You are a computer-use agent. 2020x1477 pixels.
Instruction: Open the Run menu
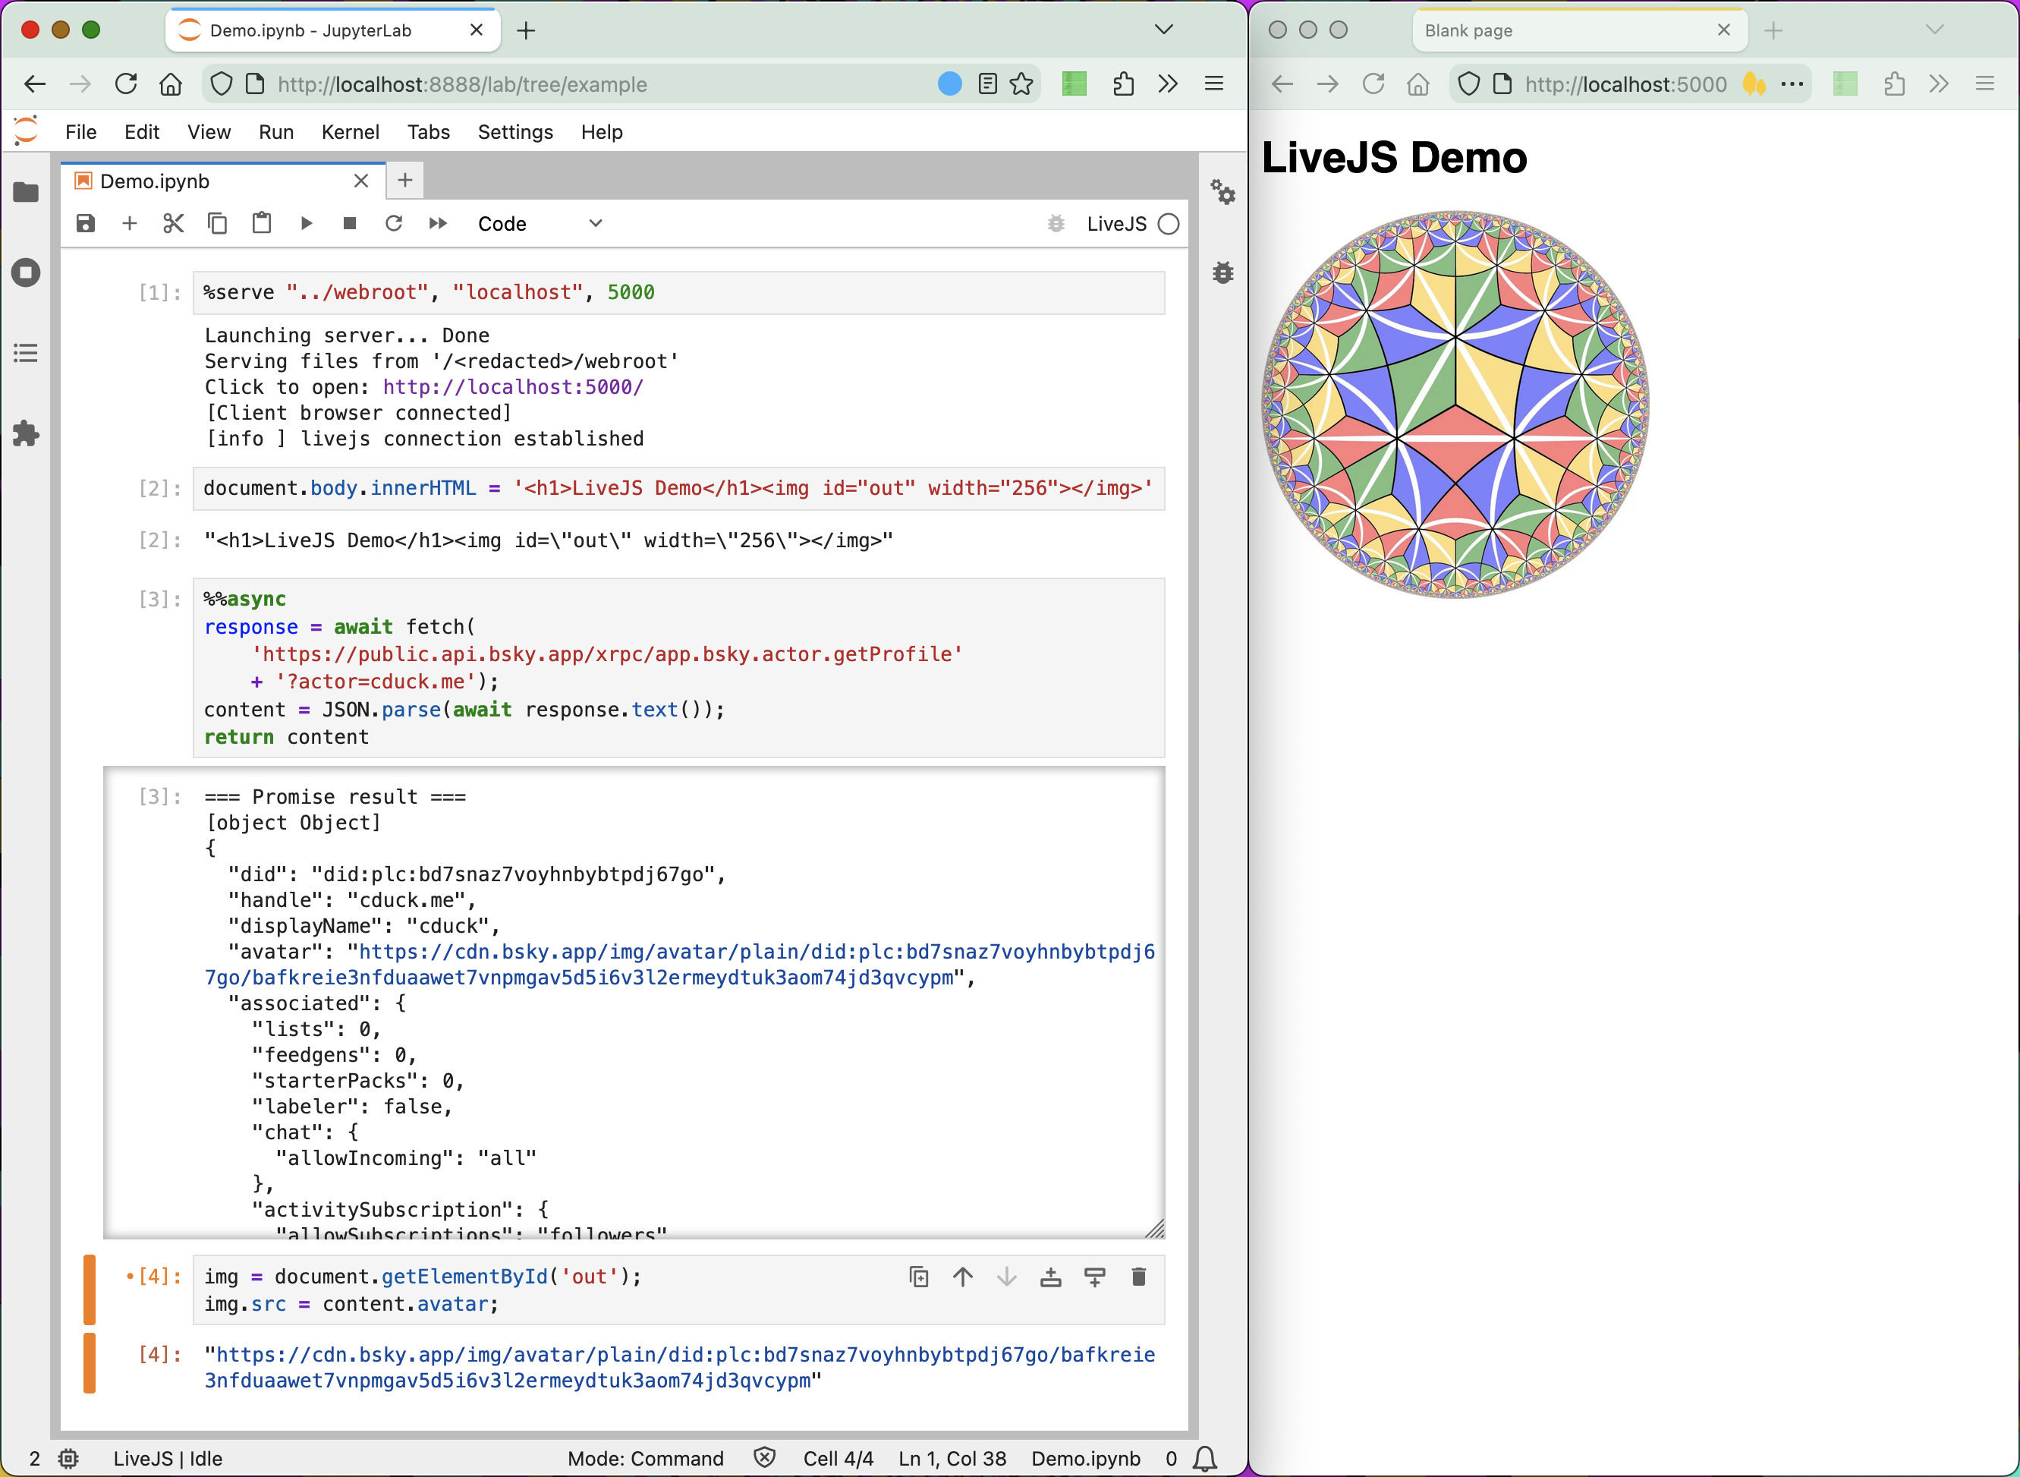click(276, 132)
